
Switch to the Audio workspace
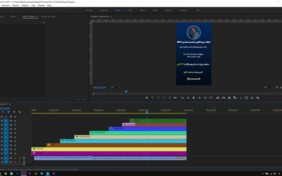[155, 10]
